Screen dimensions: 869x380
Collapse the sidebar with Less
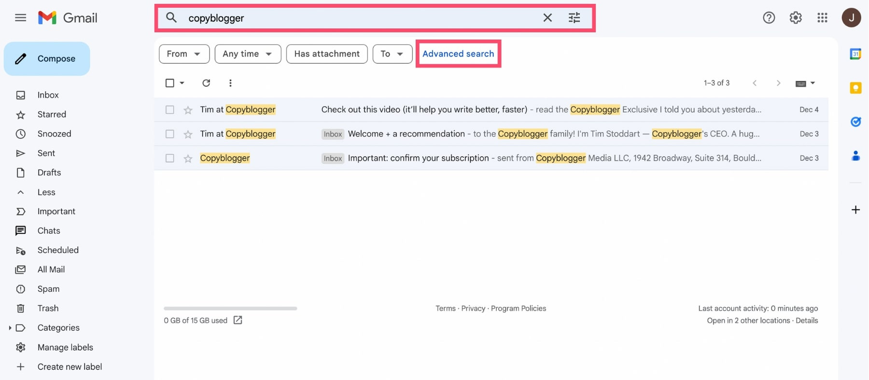(46, 192)
